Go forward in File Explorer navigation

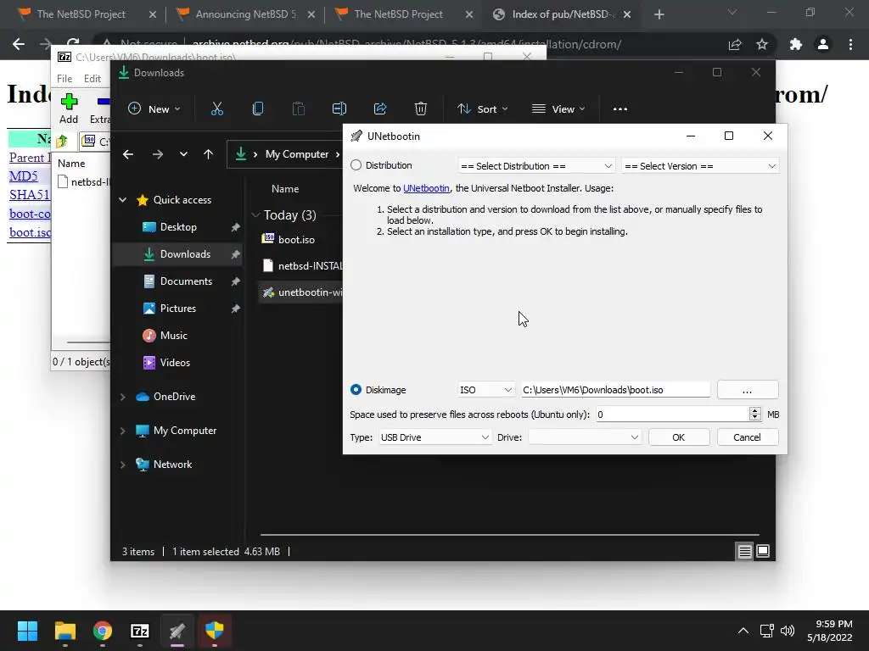(x=157, y=154)
